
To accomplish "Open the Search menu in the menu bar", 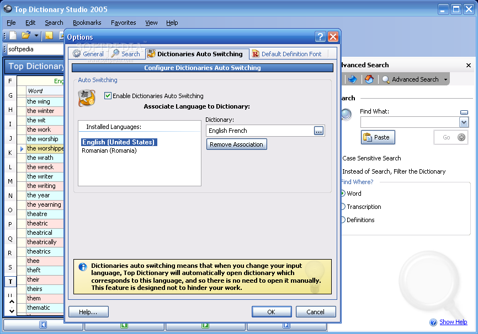I will 54,23.
